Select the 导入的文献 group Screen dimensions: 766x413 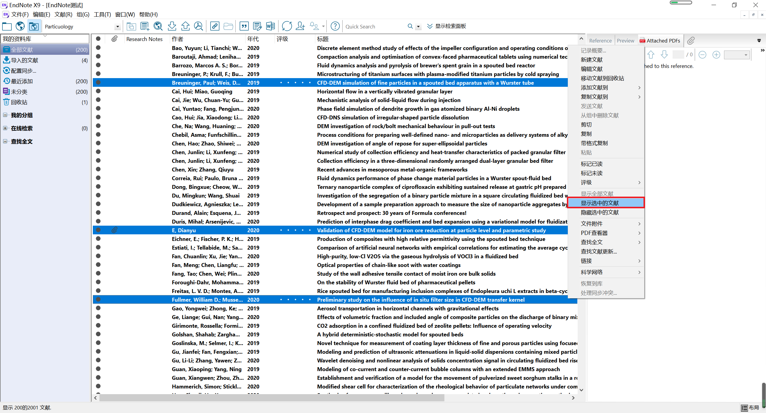point(45,60)
